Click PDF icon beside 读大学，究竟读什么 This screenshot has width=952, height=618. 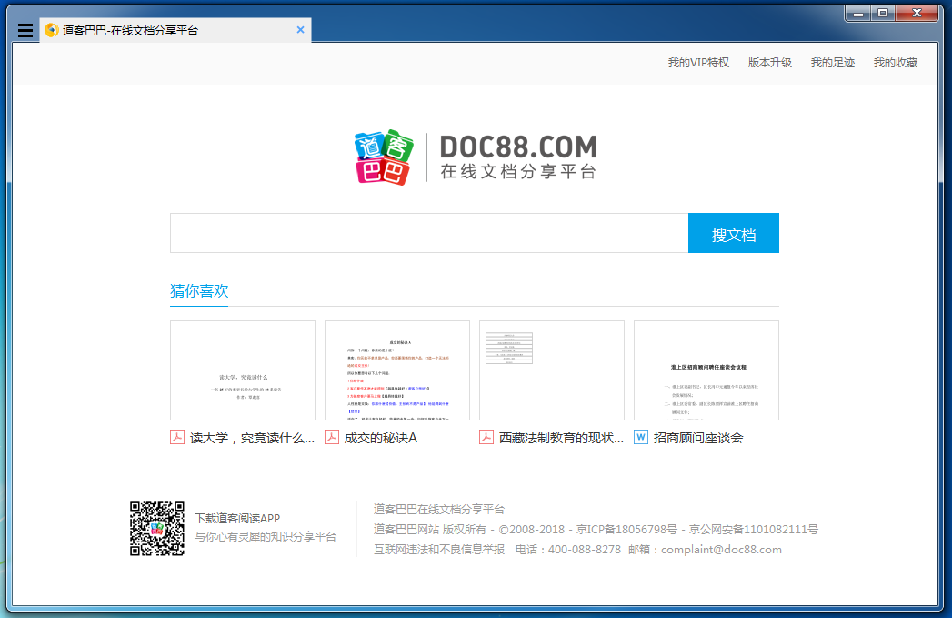[x=177, y=437]
